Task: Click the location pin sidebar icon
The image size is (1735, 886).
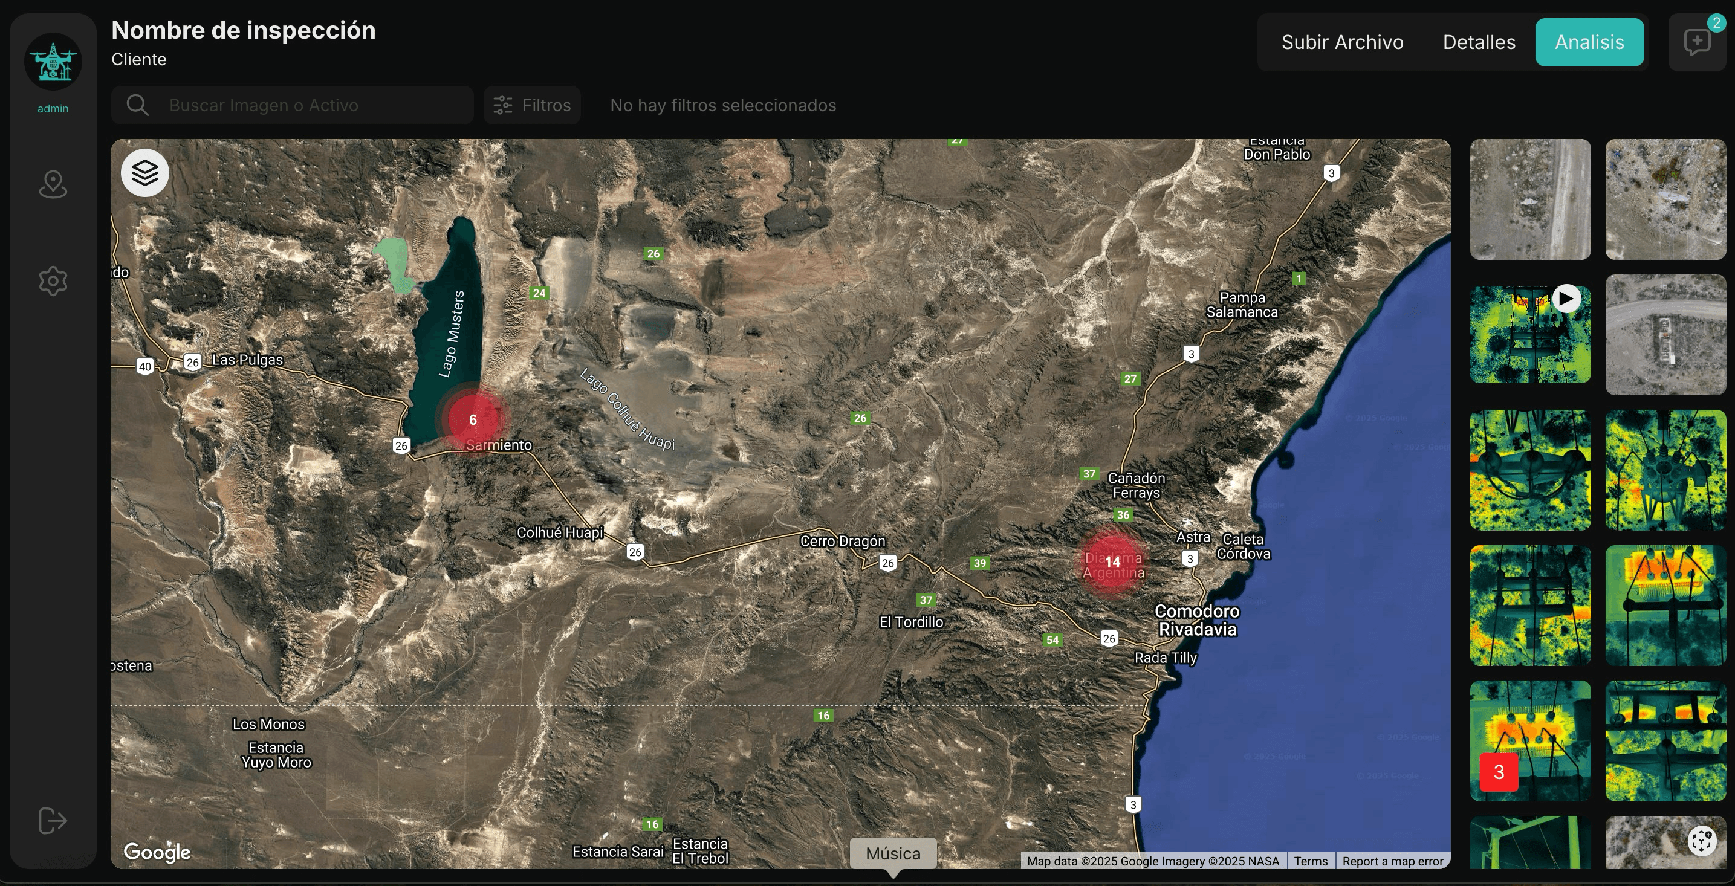Action: [53, 184]
